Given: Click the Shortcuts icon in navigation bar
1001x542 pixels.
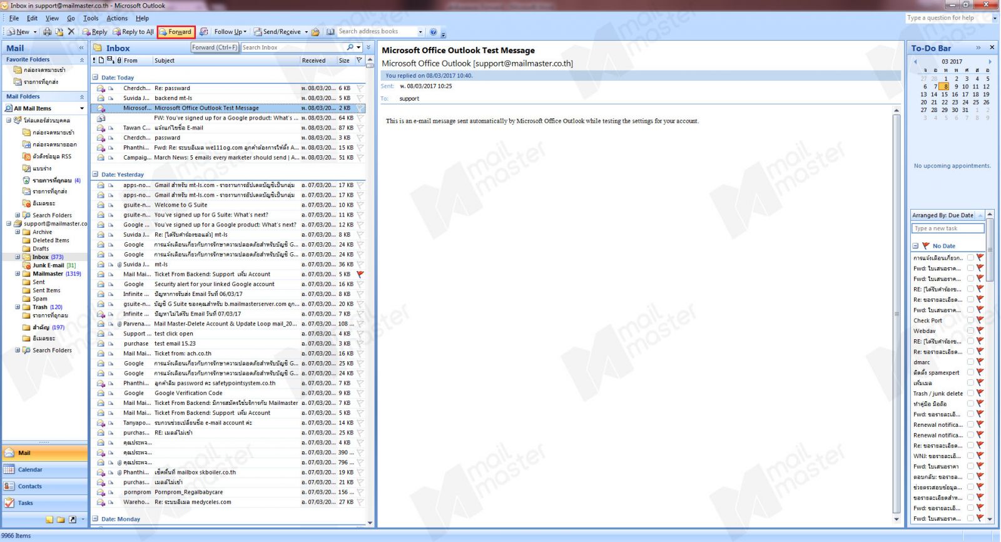Looking at the screenshot, I should tap(73, 519).
